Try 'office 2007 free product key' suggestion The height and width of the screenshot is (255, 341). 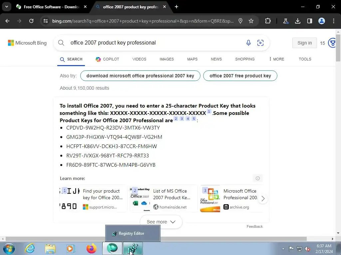[240, 76]
